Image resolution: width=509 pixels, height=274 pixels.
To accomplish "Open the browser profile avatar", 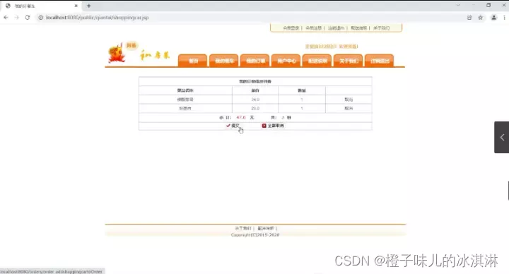I will point(493,18).
